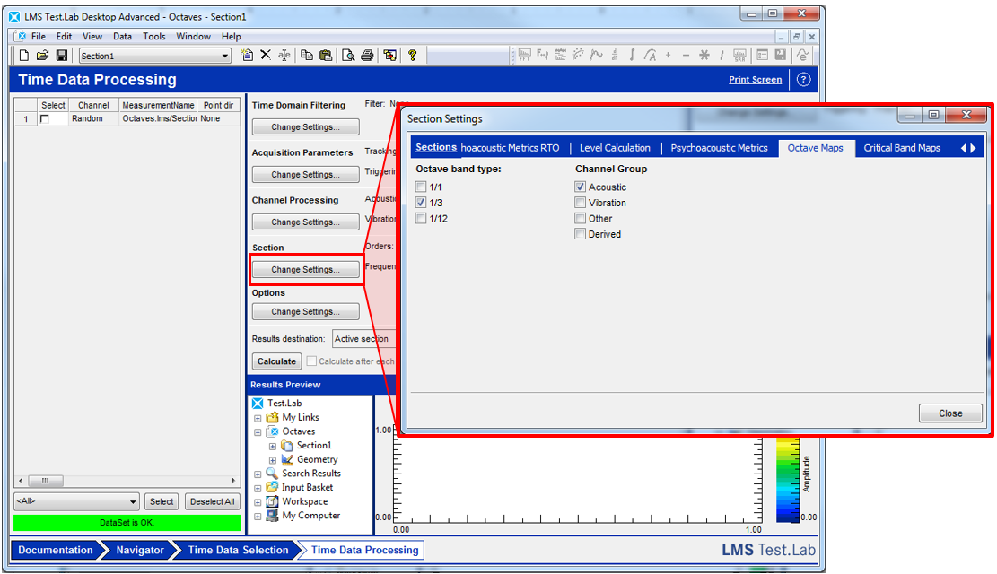
Task: Click the help question mark toolbar icon
Action: point(412,56)
